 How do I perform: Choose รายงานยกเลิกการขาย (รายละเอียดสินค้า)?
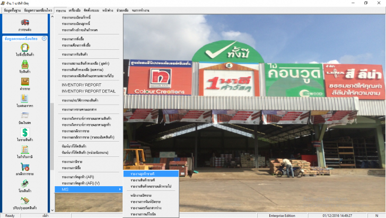click(89, 137)
